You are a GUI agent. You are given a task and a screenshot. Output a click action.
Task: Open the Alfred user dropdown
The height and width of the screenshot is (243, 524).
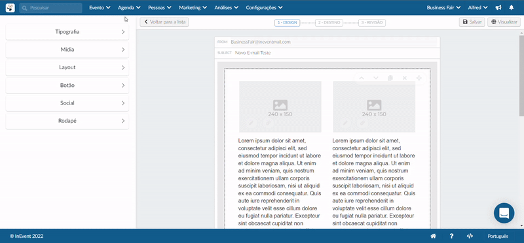tap(477, 8)
